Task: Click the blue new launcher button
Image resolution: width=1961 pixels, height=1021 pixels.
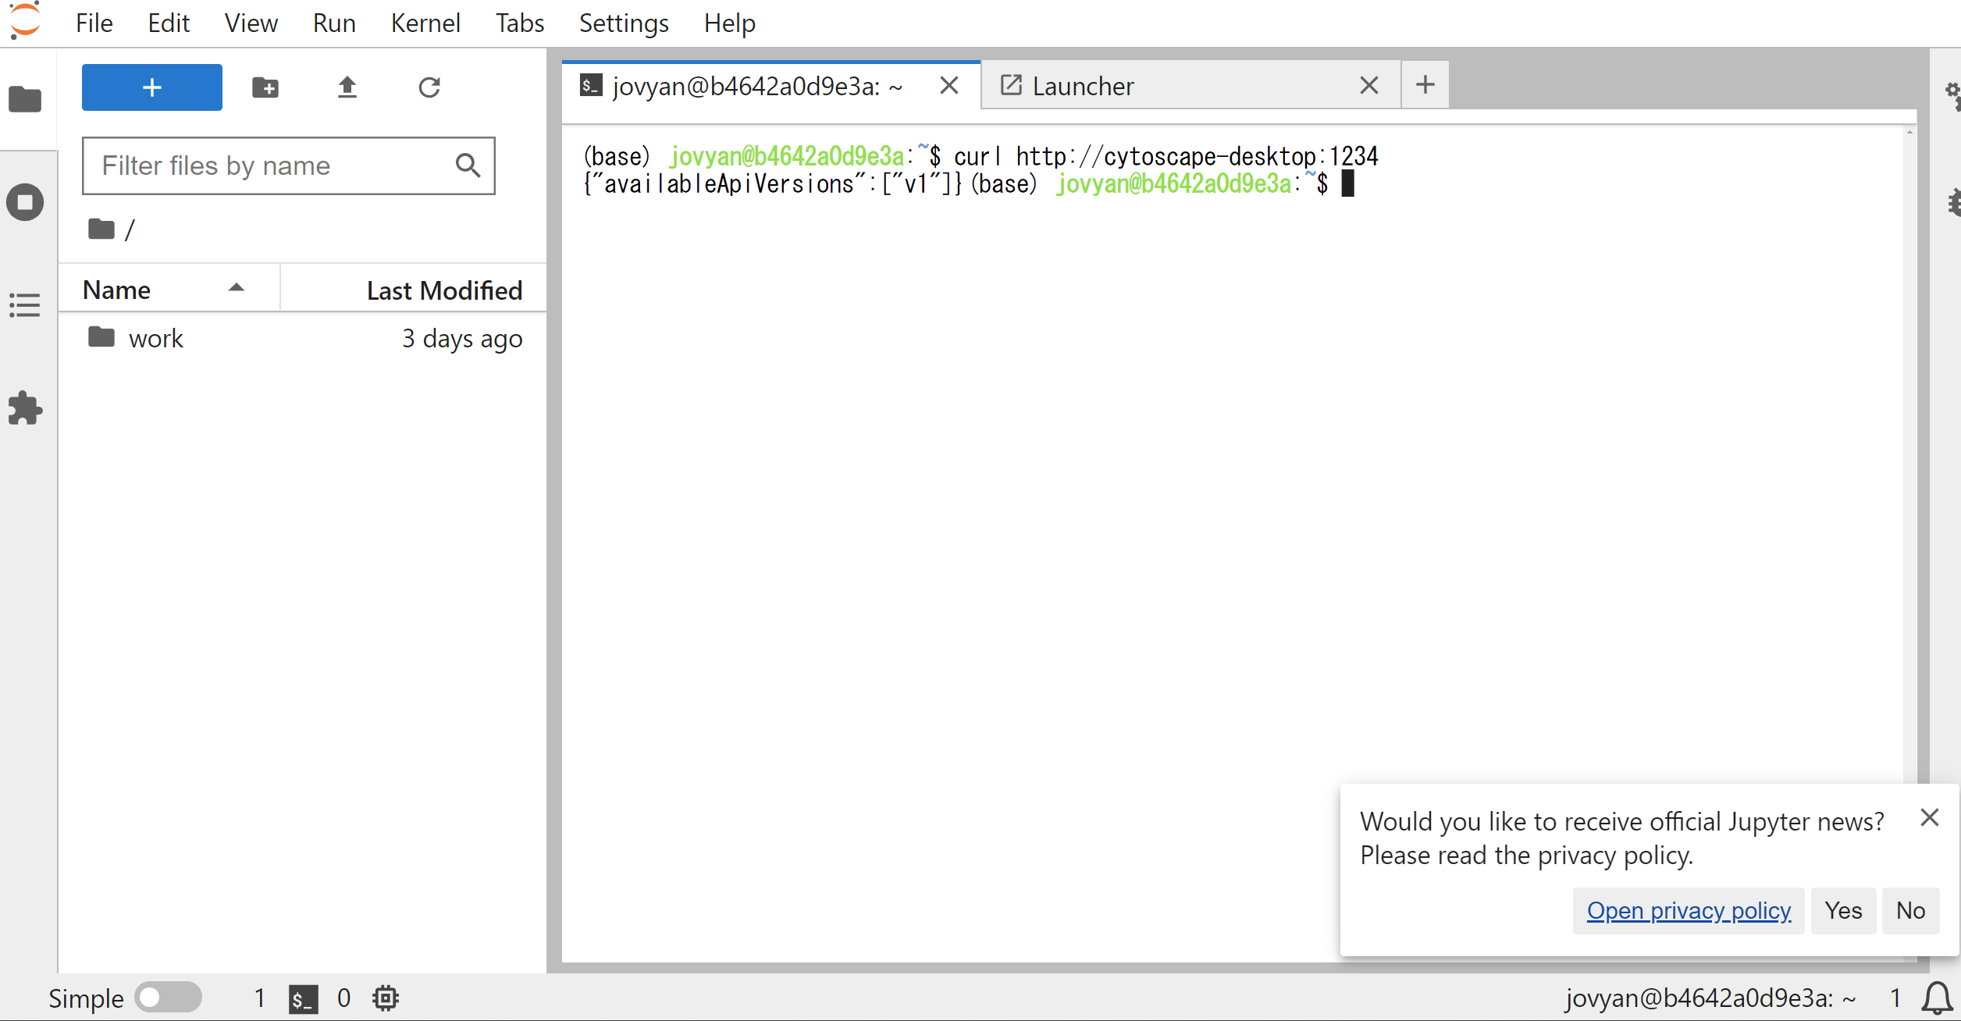Action: 151,87
